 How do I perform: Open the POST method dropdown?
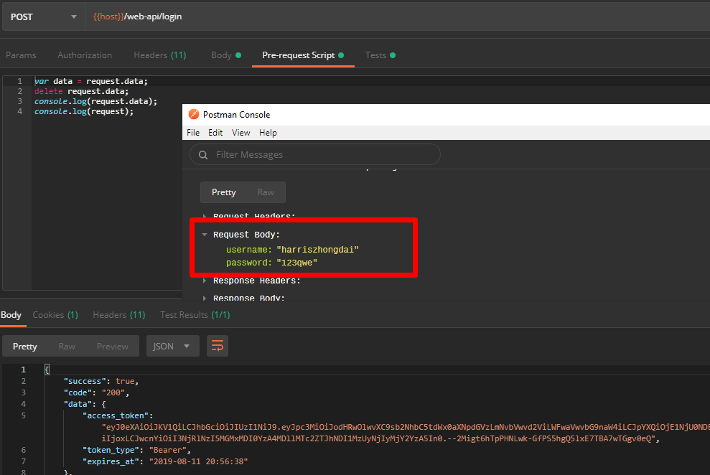pos(44,17)
